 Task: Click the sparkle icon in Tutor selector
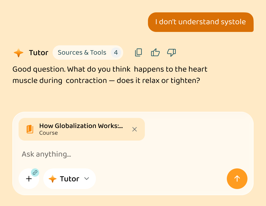coord(53,179)
